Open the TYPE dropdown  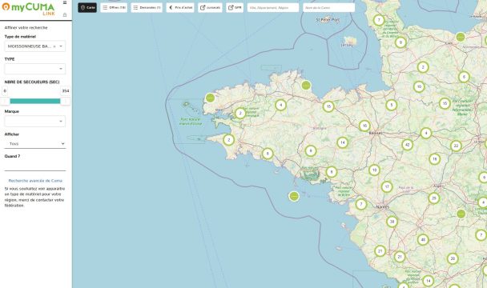(x=35, y=69)
